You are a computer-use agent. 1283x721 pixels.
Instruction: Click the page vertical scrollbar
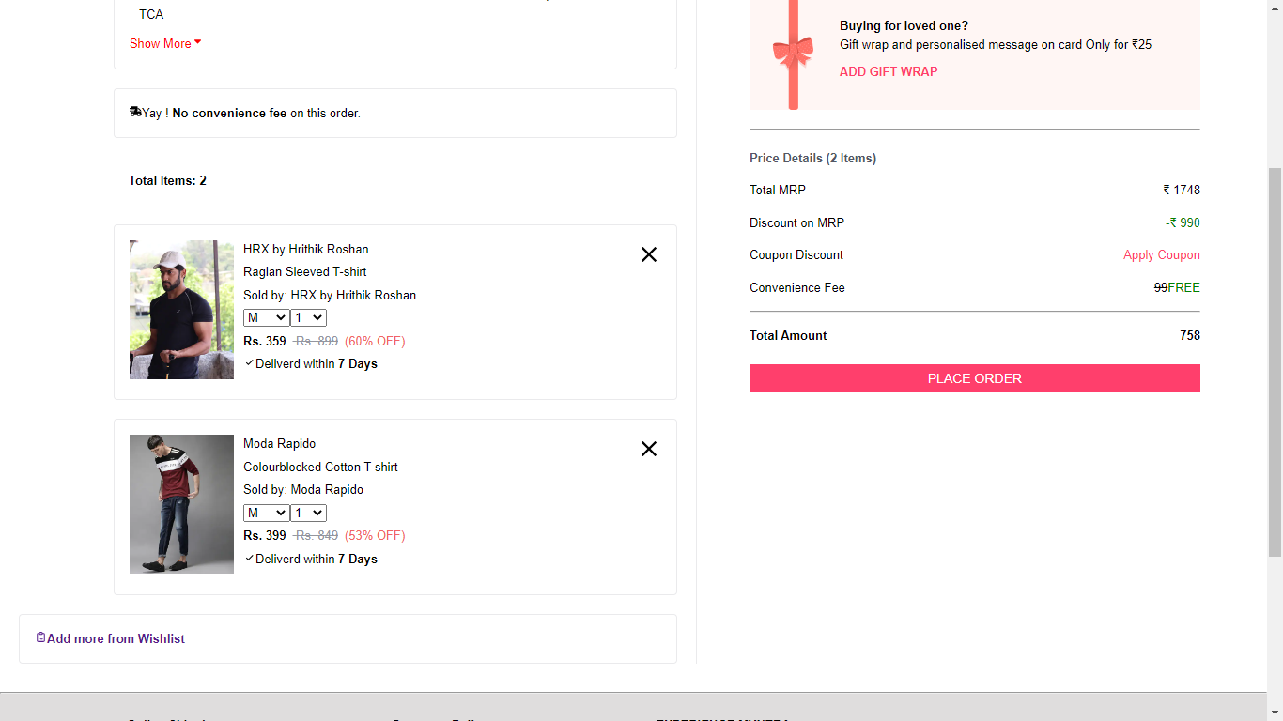pyautogui.click(x=1275, y=360)
